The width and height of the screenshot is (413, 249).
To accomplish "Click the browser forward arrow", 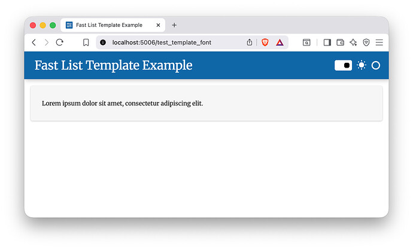I will 47,42.
